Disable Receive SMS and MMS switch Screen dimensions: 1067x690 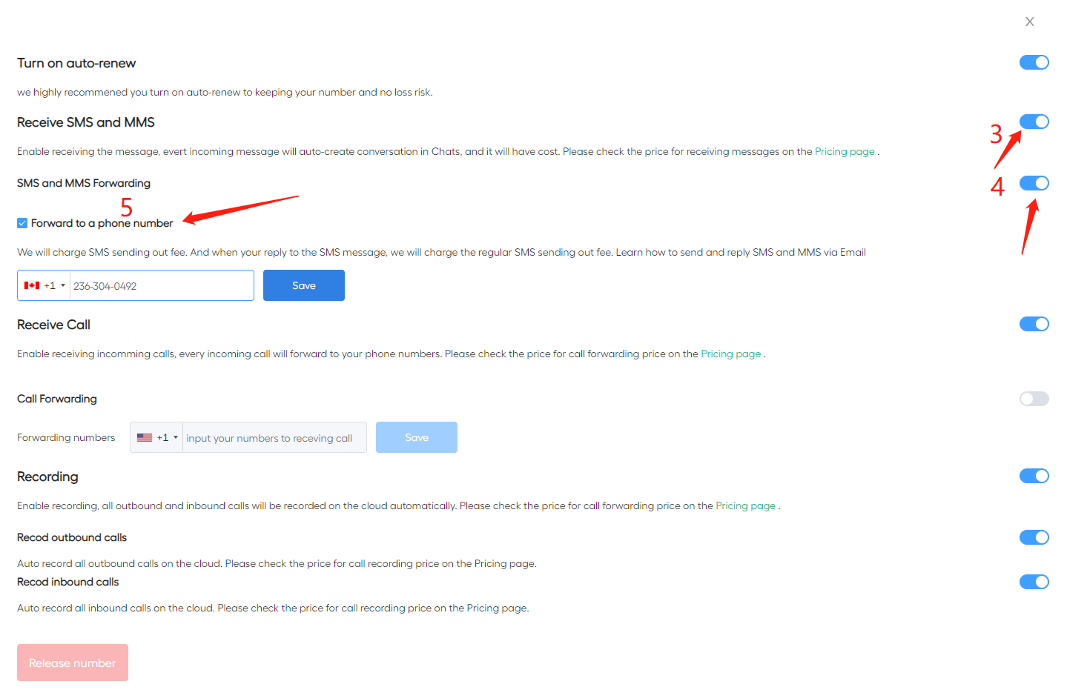coord(1034,122)
